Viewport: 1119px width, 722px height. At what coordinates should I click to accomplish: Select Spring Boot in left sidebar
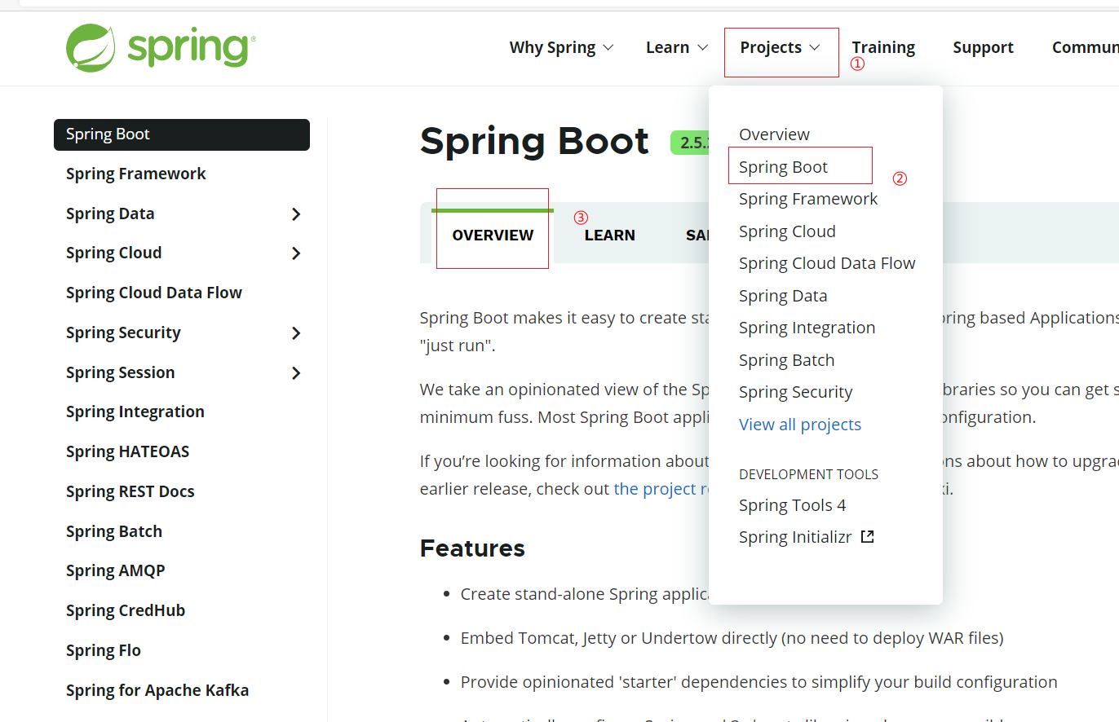(x=182, y=134)
